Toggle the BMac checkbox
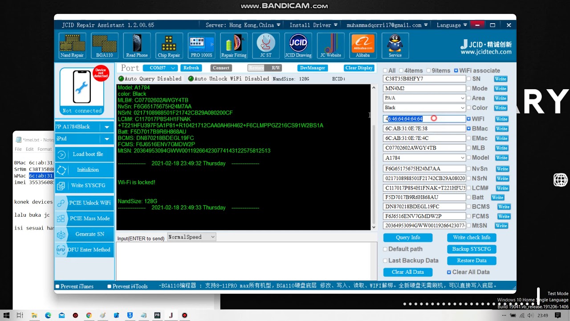570x321 pixels. coord(468,129)
